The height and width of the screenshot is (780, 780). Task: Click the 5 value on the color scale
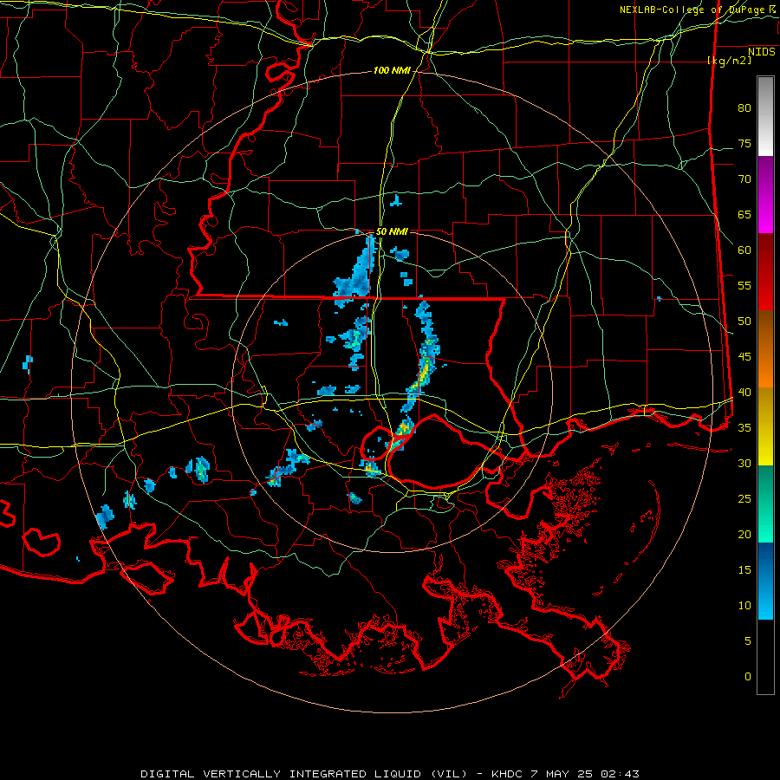tap(748, 640)
